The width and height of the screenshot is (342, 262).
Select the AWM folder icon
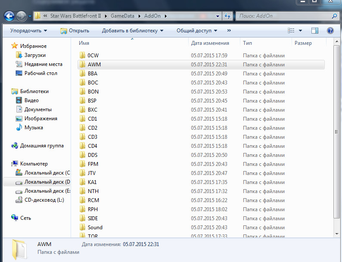coord(82,64)
